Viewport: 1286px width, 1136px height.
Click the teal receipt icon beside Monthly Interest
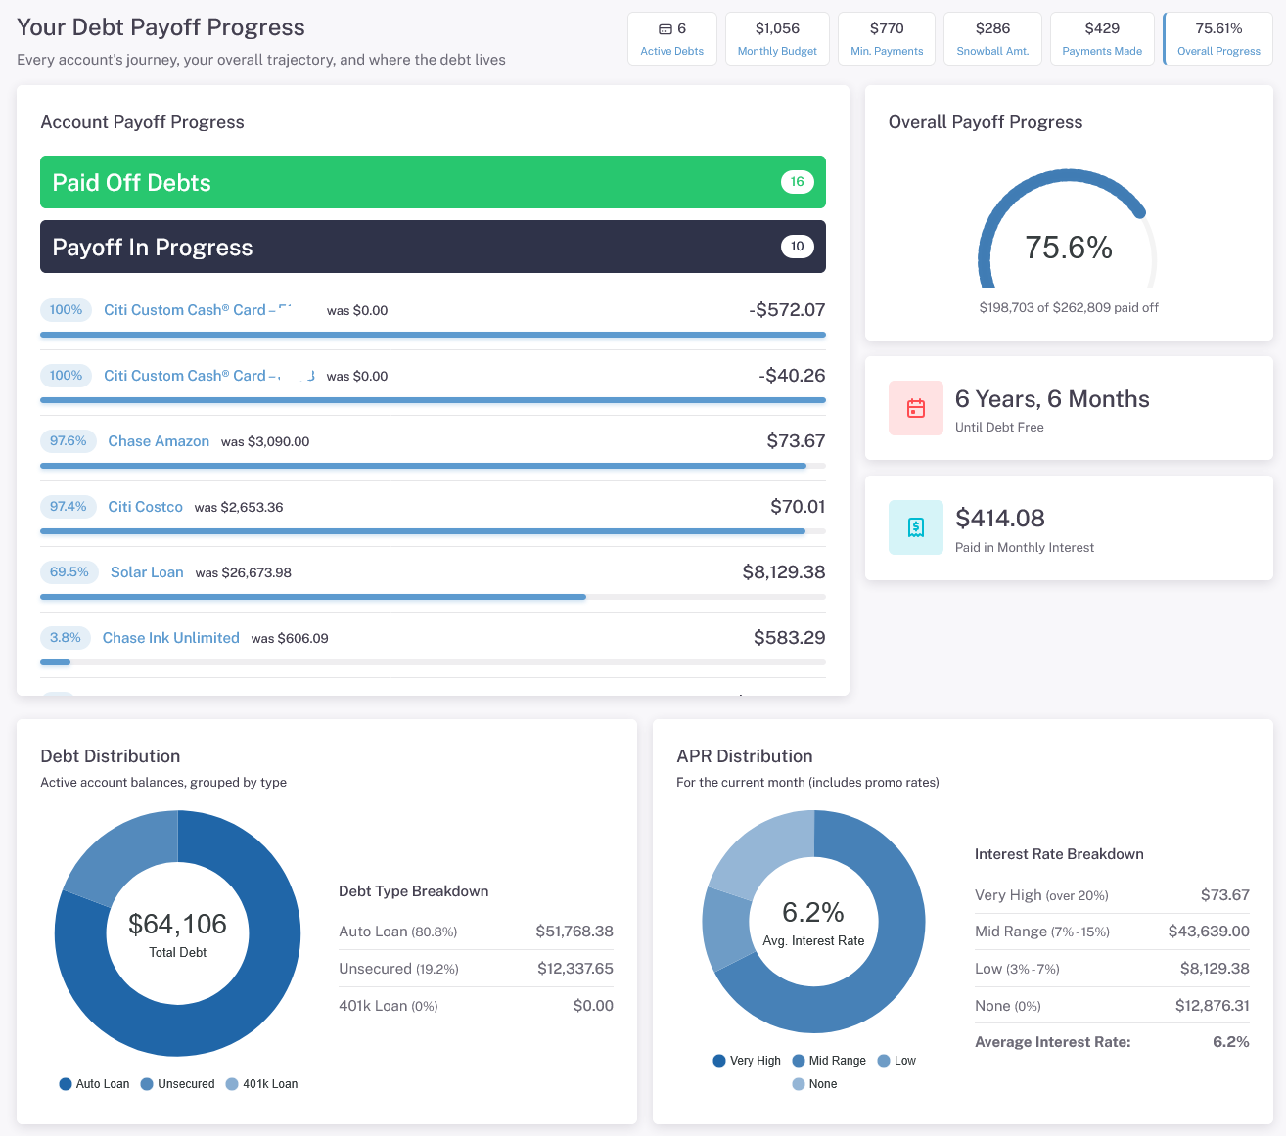[916, 527]
